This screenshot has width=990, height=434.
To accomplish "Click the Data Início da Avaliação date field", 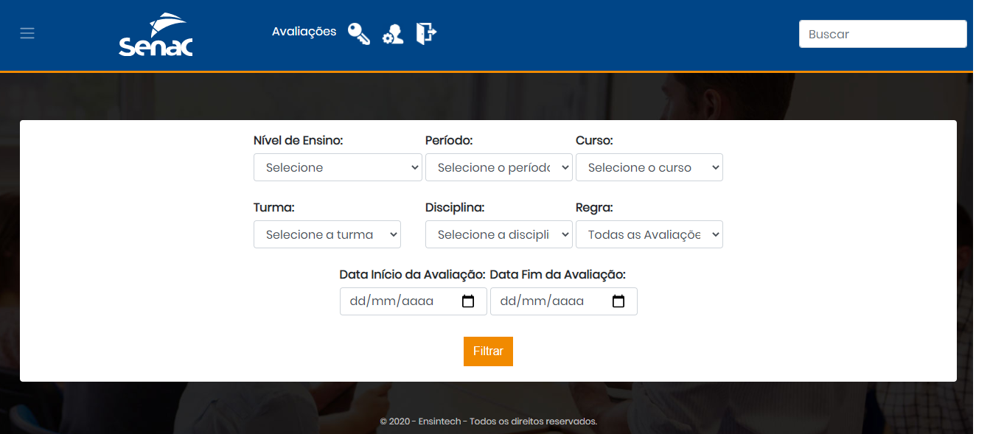I will [414, 301].
